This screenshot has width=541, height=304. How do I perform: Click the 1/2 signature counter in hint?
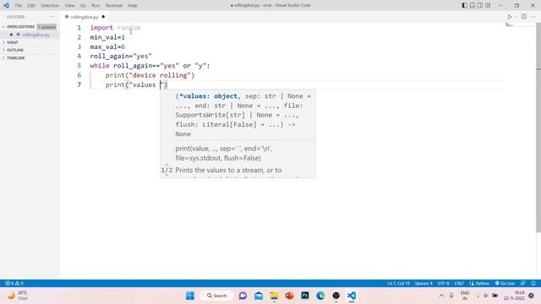point(167,171)
